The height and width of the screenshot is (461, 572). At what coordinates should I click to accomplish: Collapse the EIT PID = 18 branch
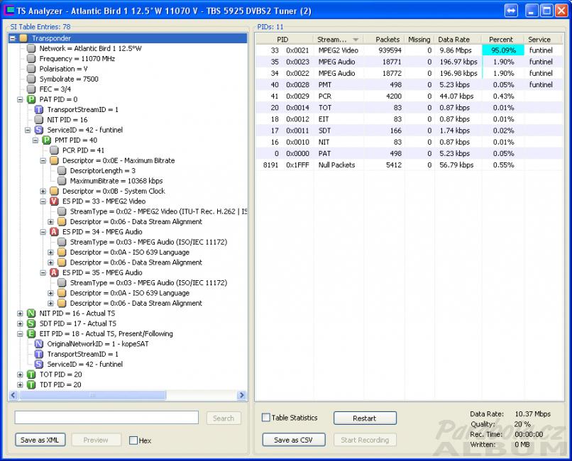pyautogui.click(x=20, y=334)
